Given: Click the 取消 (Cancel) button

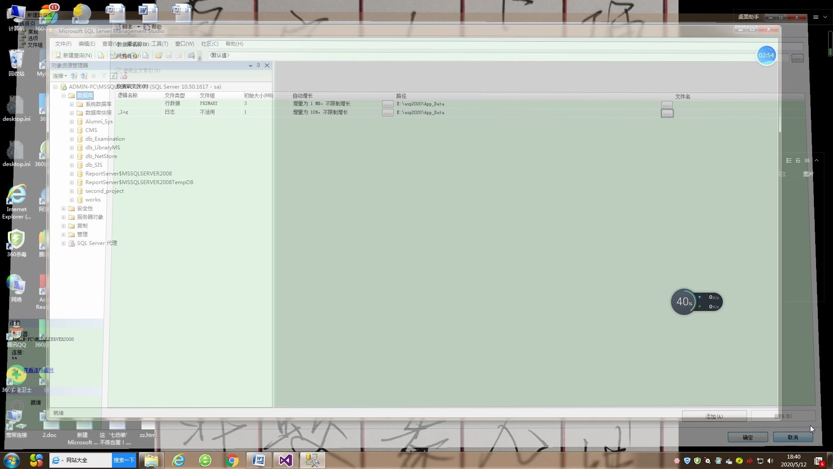Looking at the screenshot, I should 793,437.
